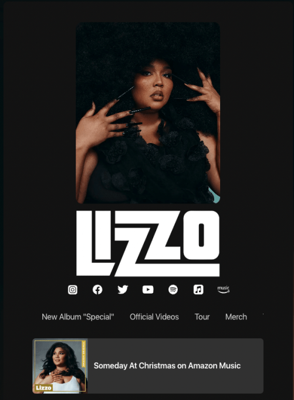Visit the Facebook page icon
294x400 pixels.
[x=97, y=289]
